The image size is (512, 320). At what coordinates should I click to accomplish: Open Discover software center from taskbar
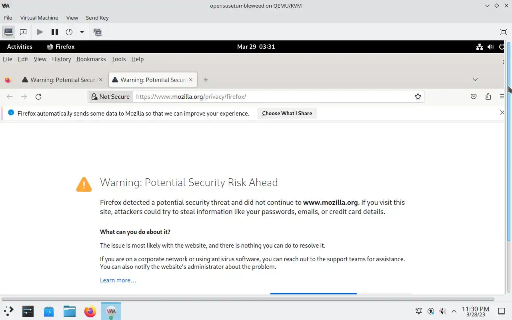[49, 311]
